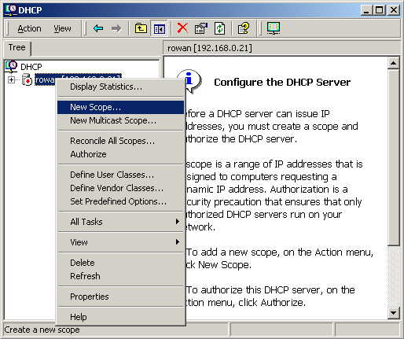Click the monitor icon in toolbar

click(274, 28)
